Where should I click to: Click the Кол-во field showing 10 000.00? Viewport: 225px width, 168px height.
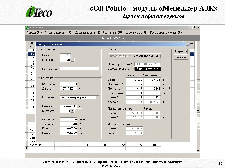pos(69,128)
